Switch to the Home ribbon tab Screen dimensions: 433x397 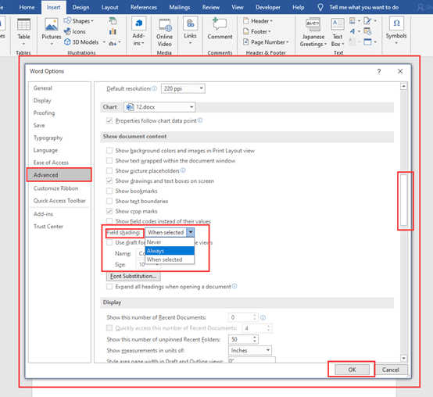(27, 7)
